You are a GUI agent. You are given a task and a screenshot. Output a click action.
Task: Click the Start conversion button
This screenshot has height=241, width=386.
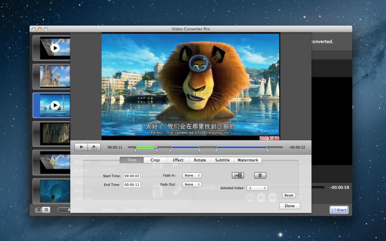point(339,210)
